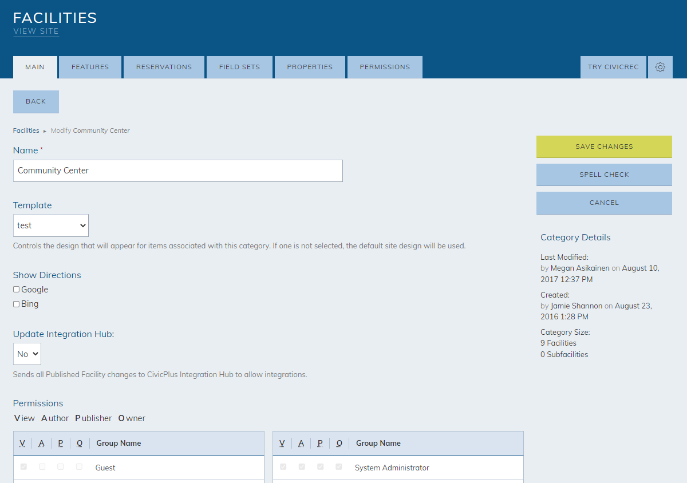Toggle System Administrator View checkbox

tap(283, 467)
